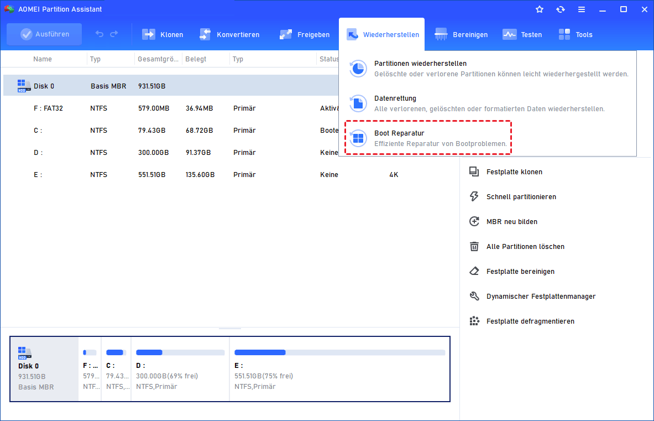Select Datenrettung menu entry
Image resolution: width=654 pixels, height=421 pixels.
coord(395,98)
